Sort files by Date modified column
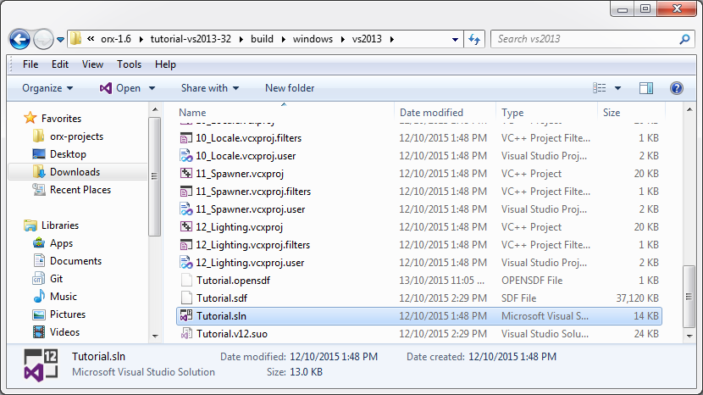The width and height of the screenshot is (703, 395). coord(431,113)
